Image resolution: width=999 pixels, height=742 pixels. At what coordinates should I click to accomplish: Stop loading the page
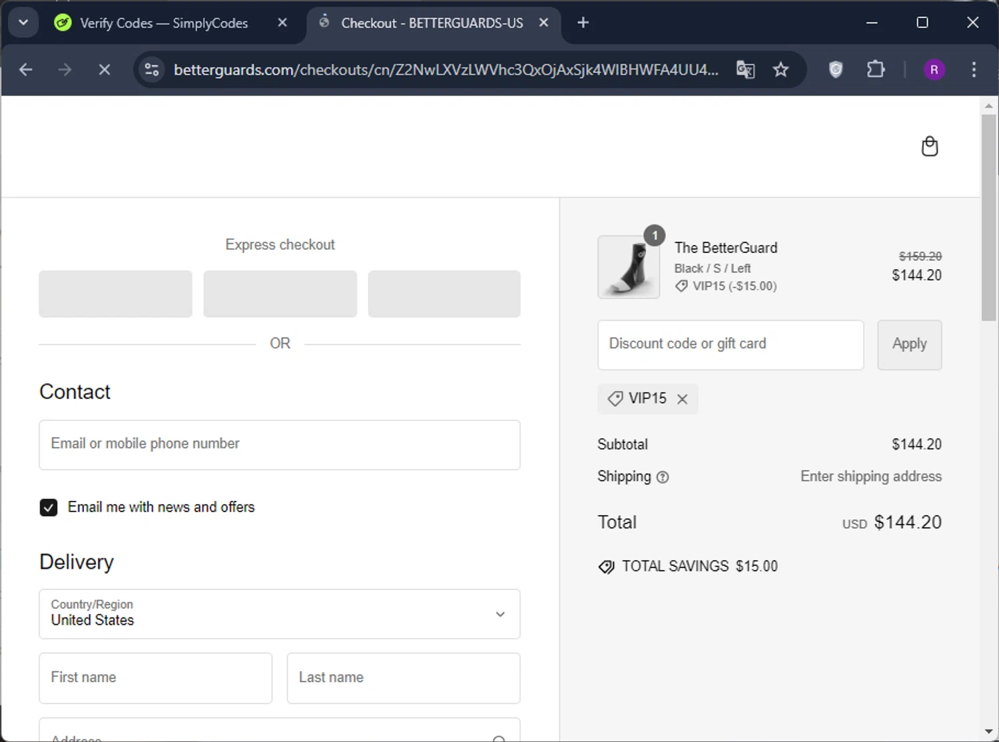tap(105, 69)
